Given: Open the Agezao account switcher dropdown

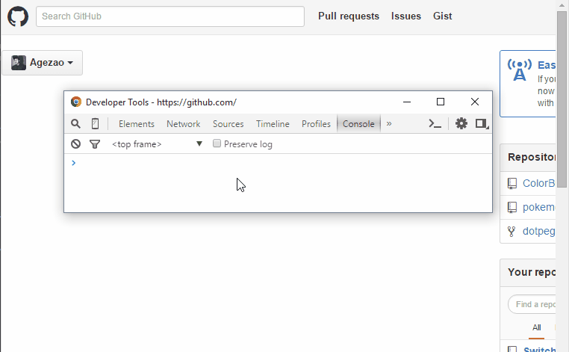Looking at the screenshot, I should click(43, 63).
